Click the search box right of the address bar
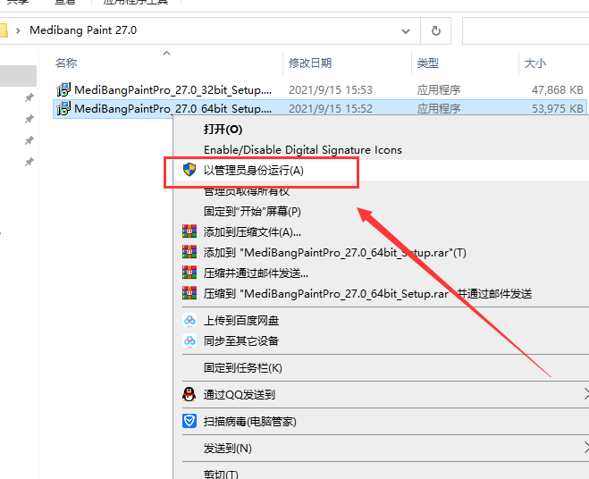Image resolution: width=589 pixels, height=479 pixels. coord(526,30)
